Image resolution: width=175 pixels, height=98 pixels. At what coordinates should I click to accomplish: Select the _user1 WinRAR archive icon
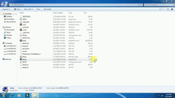(21, 30)
